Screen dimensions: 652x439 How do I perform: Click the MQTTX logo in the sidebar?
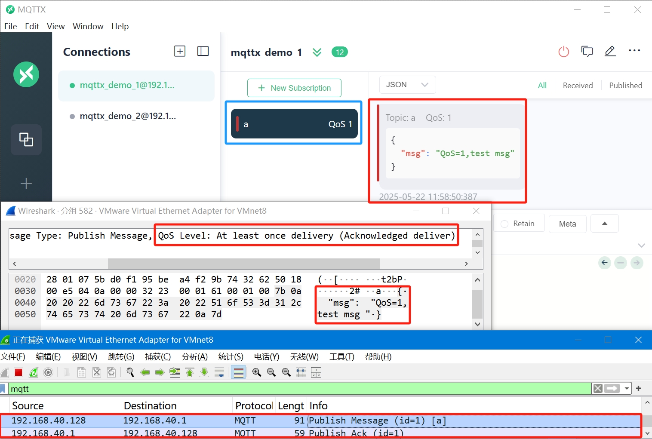pyautogui.click(x=26, y=74)
